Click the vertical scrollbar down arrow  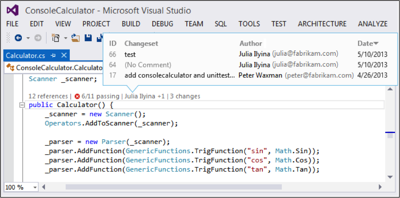[390, 177]
